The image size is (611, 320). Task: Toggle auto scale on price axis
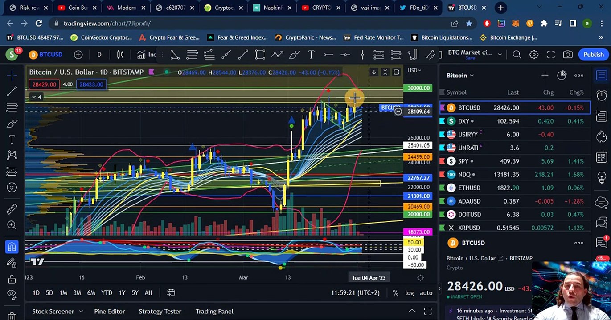[426, 293]
